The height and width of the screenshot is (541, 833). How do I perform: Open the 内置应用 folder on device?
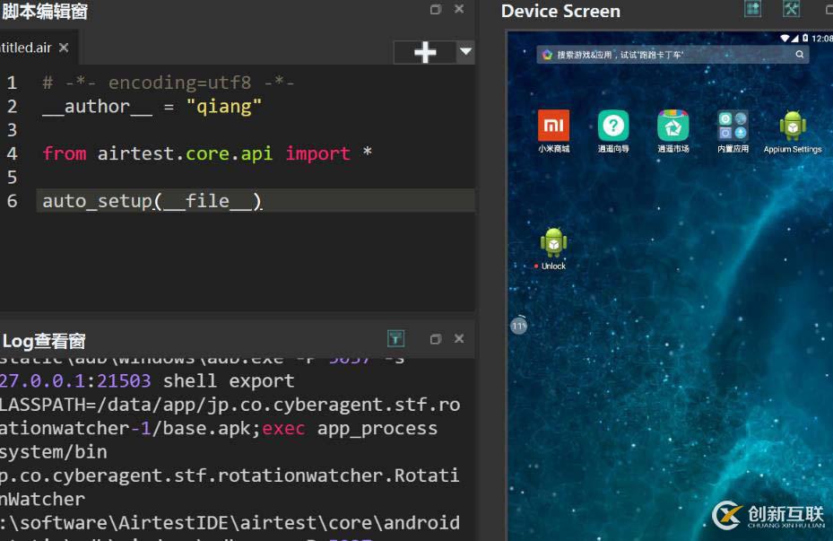pyautogui.click(x=733, y=127)
